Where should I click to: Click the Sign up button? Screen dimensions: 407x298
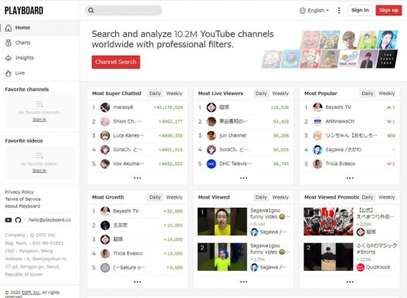click(388, 10)
